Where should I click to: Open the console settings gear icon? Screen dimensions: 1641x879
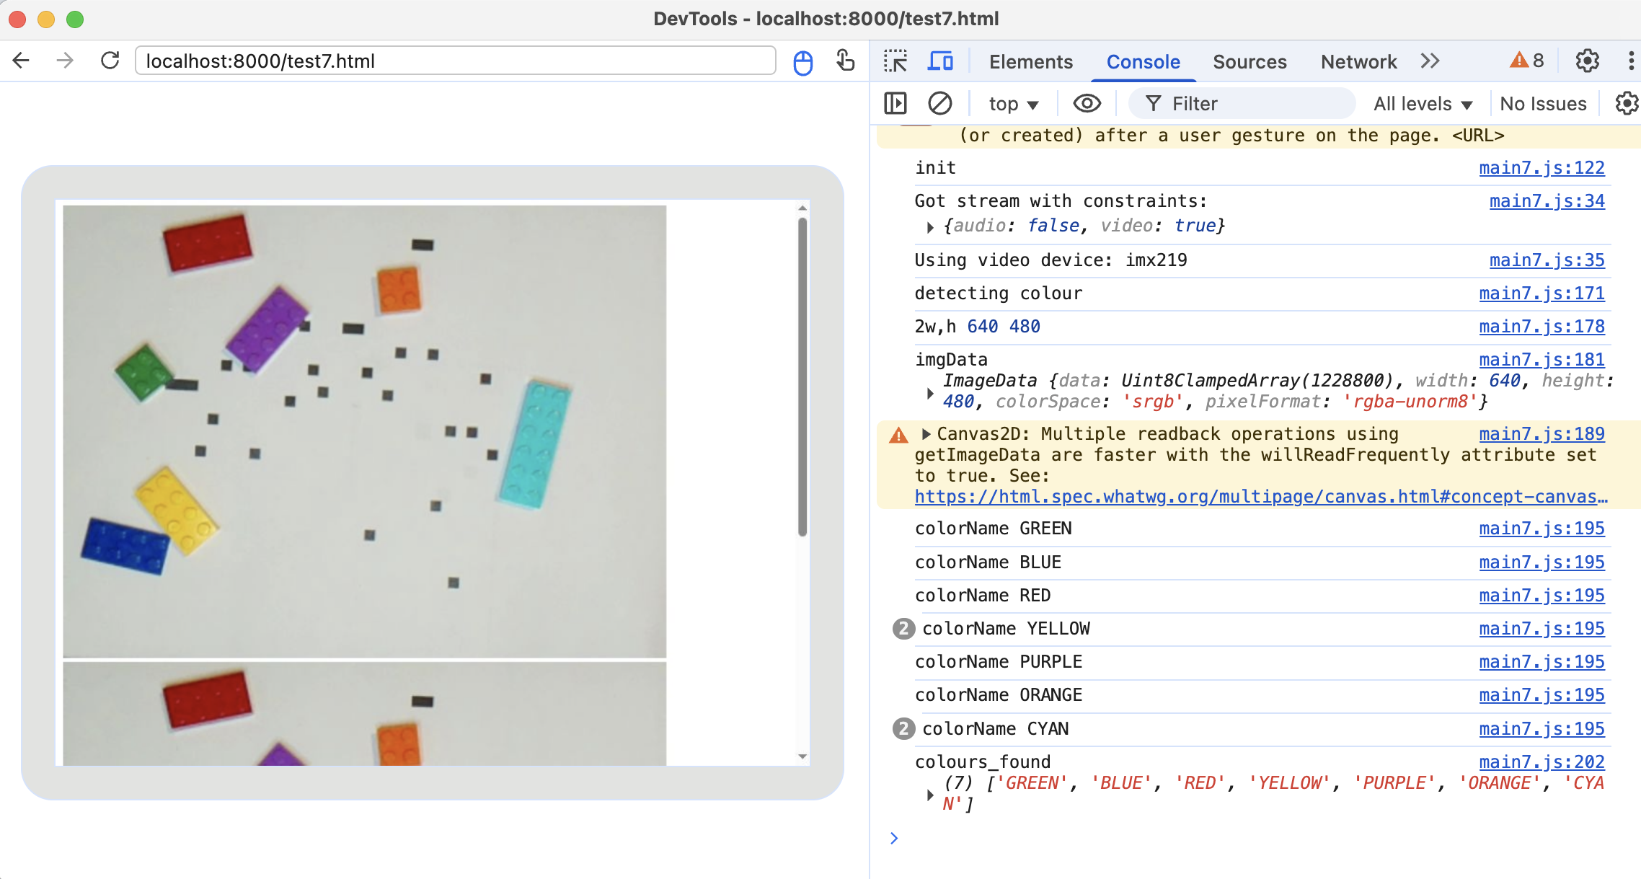[x=1626, y=103]
